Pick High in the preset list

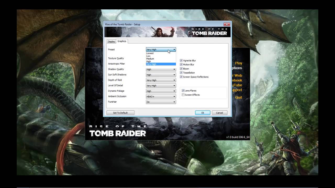coord(161,61)
